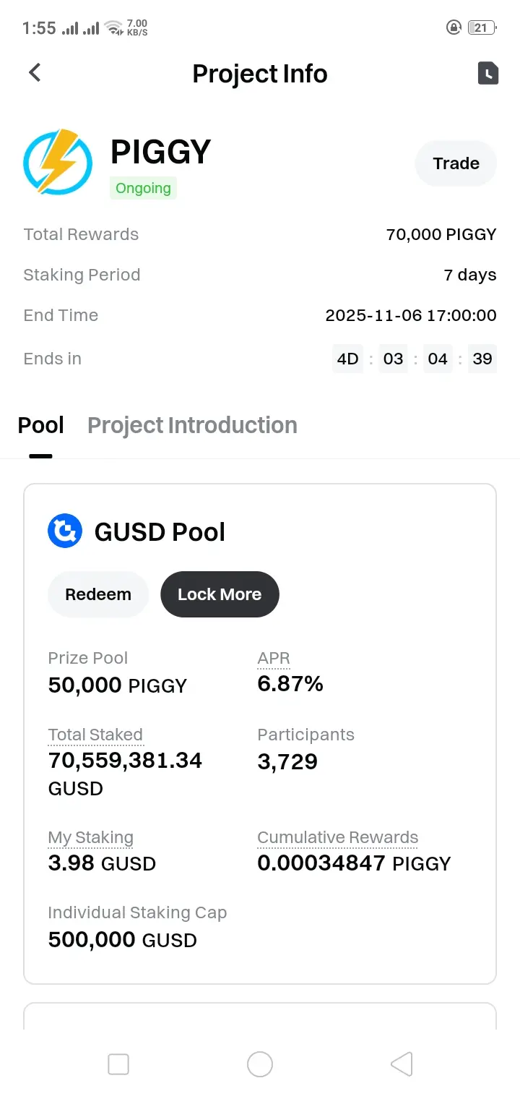Tap the Redeem button
520x1099 pixels.
pos(98,594)
